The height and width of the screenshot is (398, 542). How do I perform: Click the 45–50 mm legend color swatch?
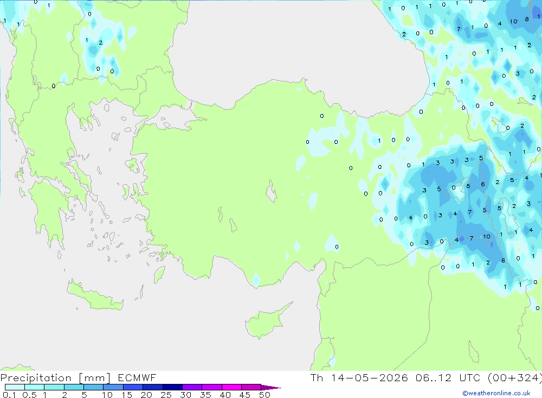(251, 387)
